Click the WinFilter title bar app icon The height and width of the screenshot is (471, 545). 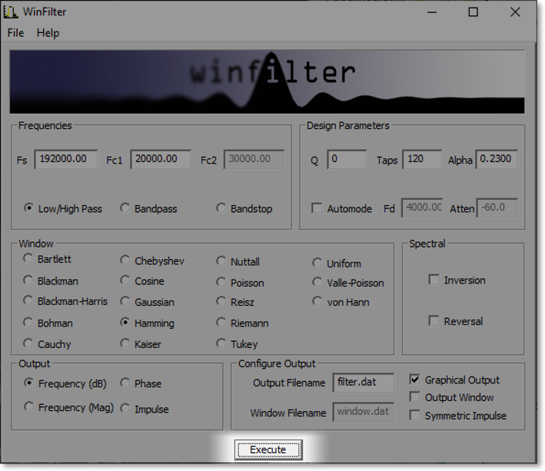tap(11, 12)
